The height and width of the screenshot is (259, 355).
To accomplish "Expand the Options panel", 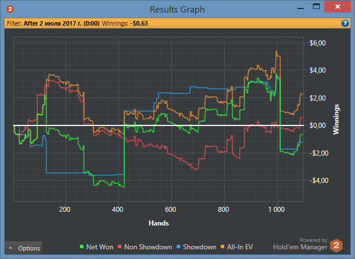I will (23, 248).
